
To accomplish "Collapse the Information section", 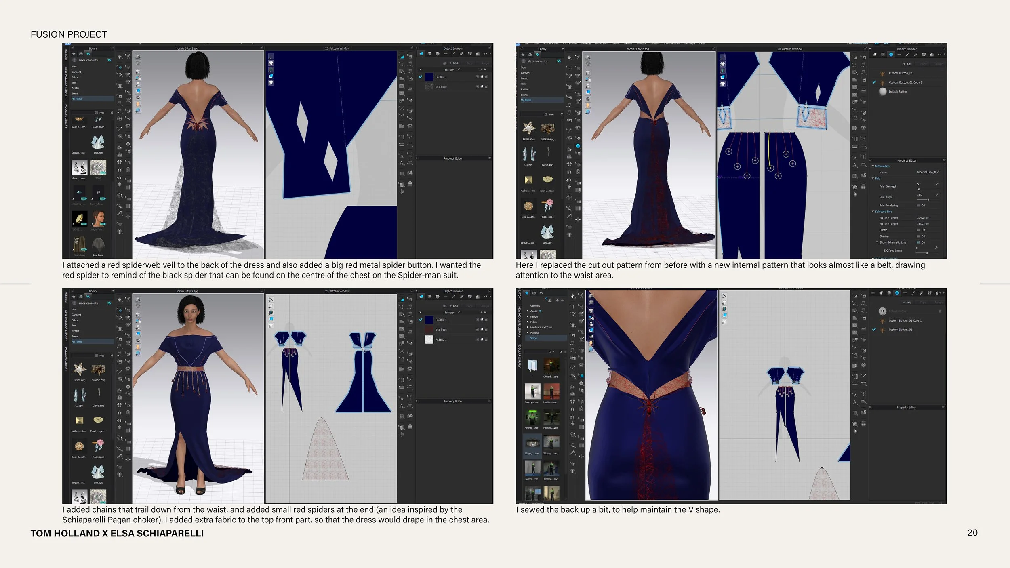I will point(873,166).
